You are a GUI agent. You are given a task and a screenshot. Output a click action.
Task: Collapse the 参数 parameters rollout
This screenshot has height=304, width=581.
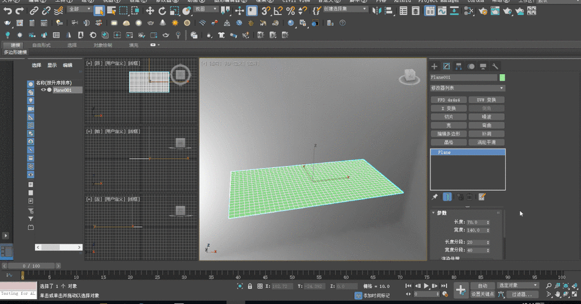coord(442,213)
